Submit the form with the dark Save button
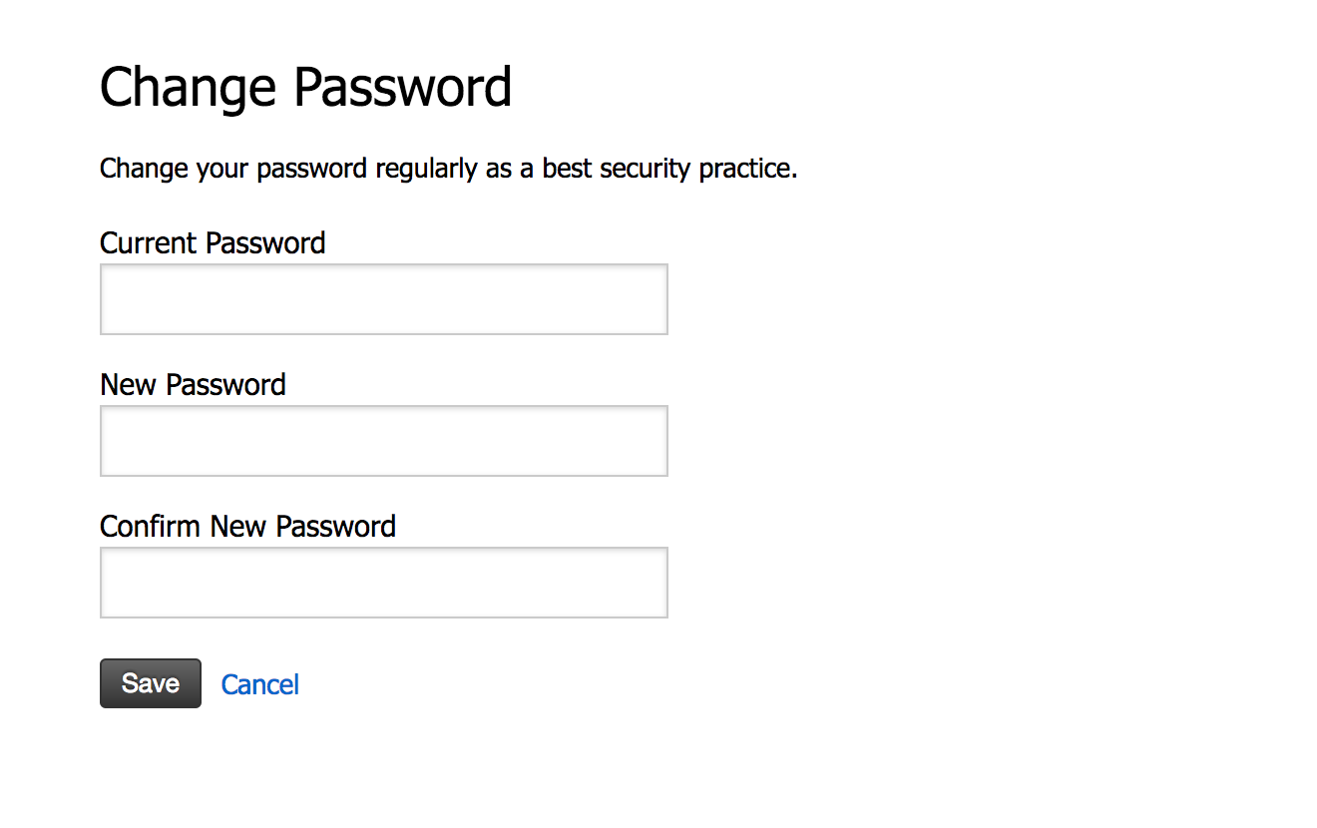The width and height of the screenshot is (1317, 828). tap(151, 683)
